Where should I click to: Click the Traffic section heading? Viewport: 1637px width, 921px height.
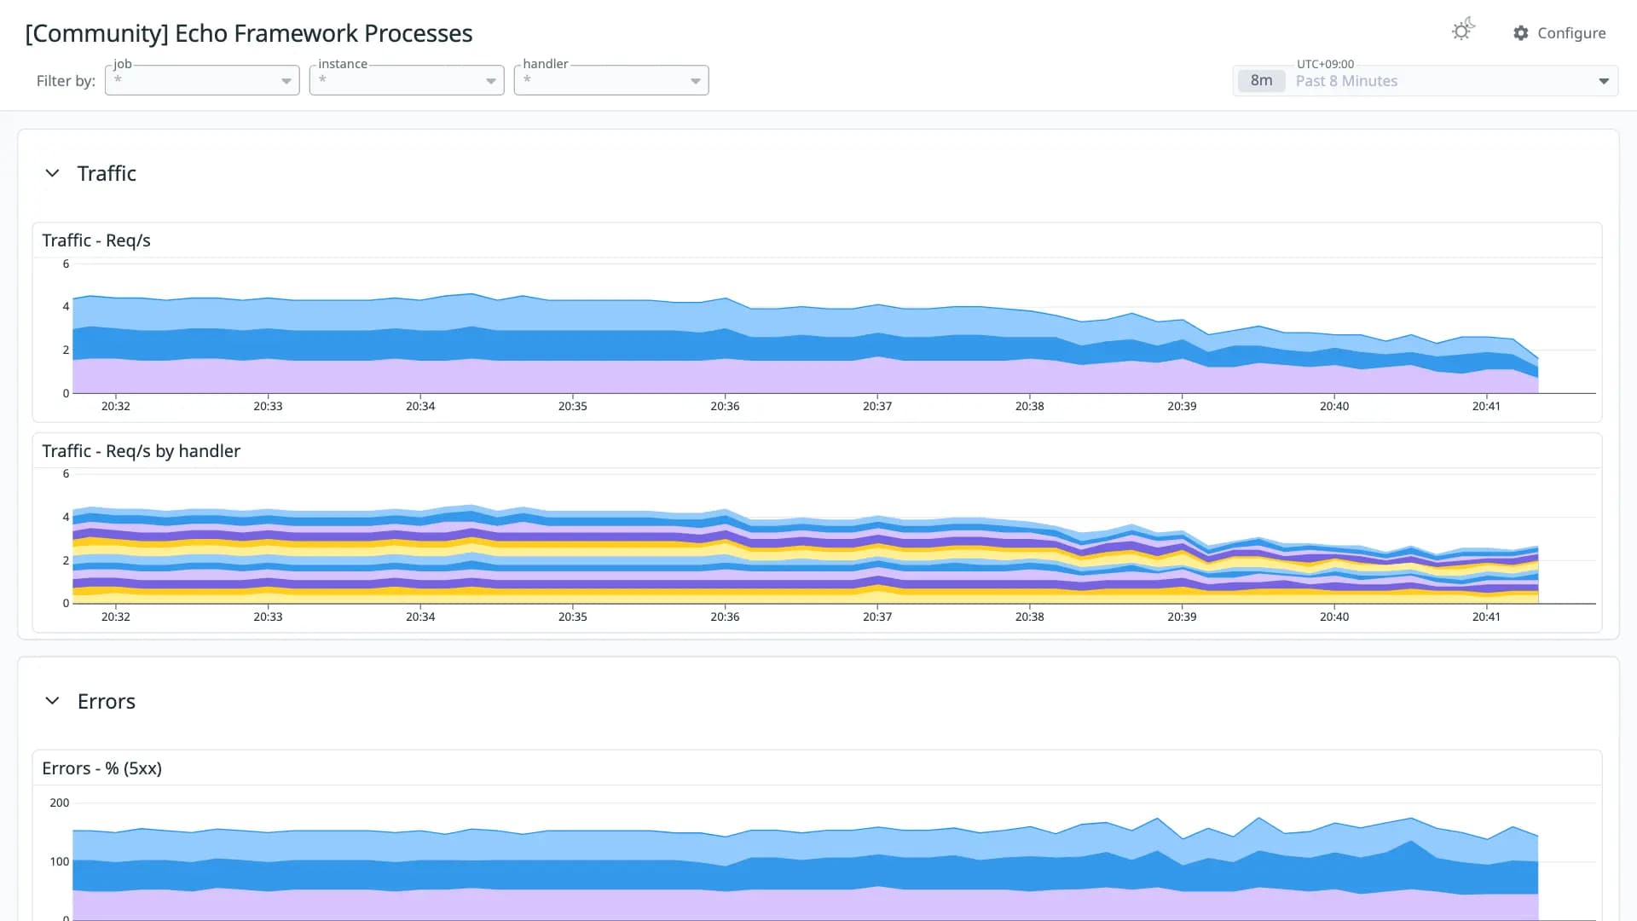pos(107,173)
